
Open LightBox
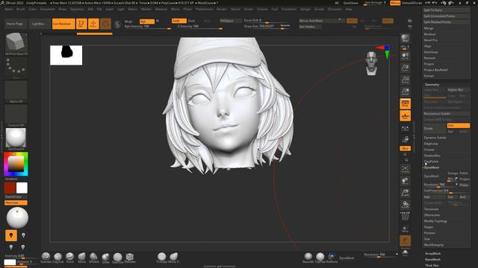(38, 24)
